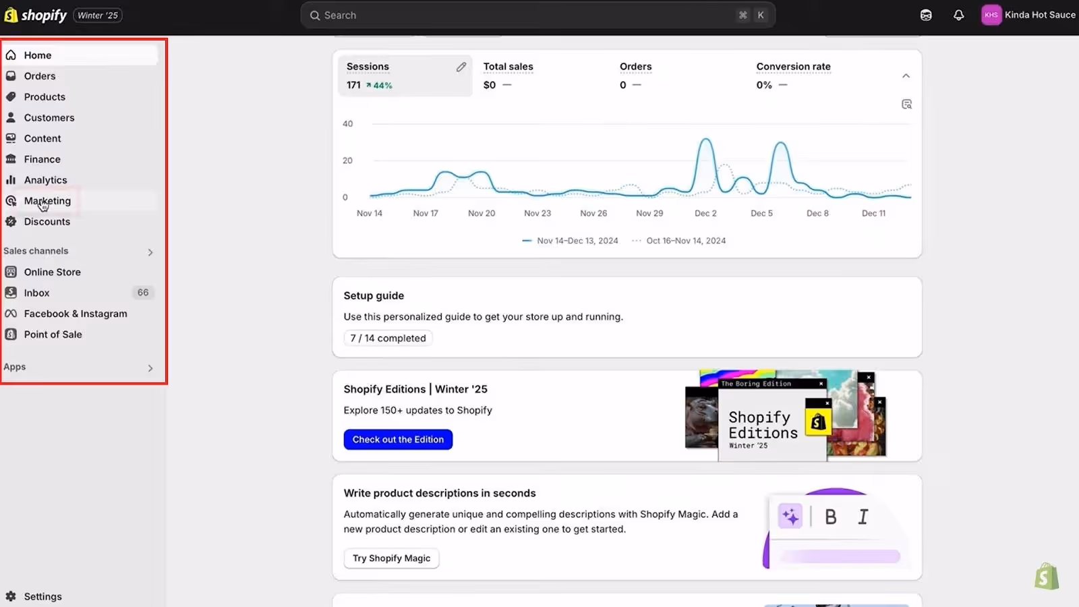The image size is (1079, 607).
Task: Click the Products tag icon
Action: [x=11, y=97]
